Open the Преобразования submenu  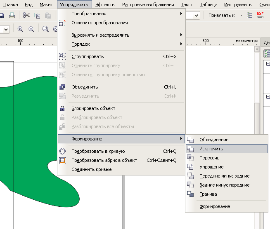pyautogui.click(x=121, y=14)
